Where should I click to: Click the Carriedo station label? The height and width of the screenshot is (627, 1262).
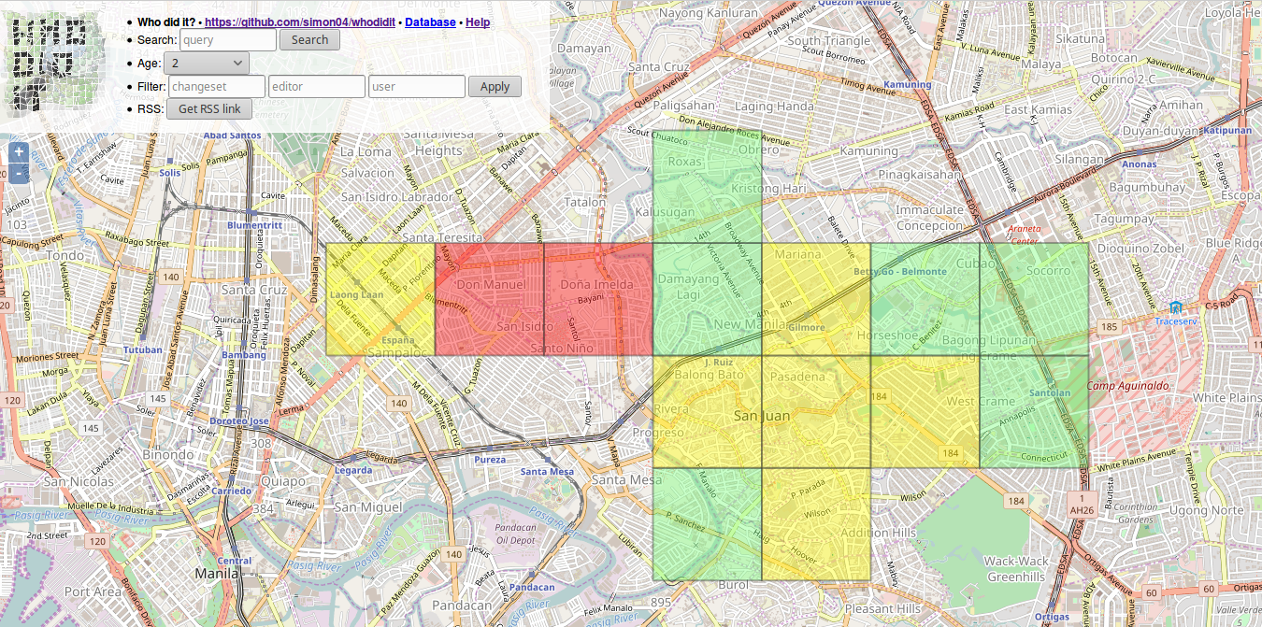pos(231,491)
